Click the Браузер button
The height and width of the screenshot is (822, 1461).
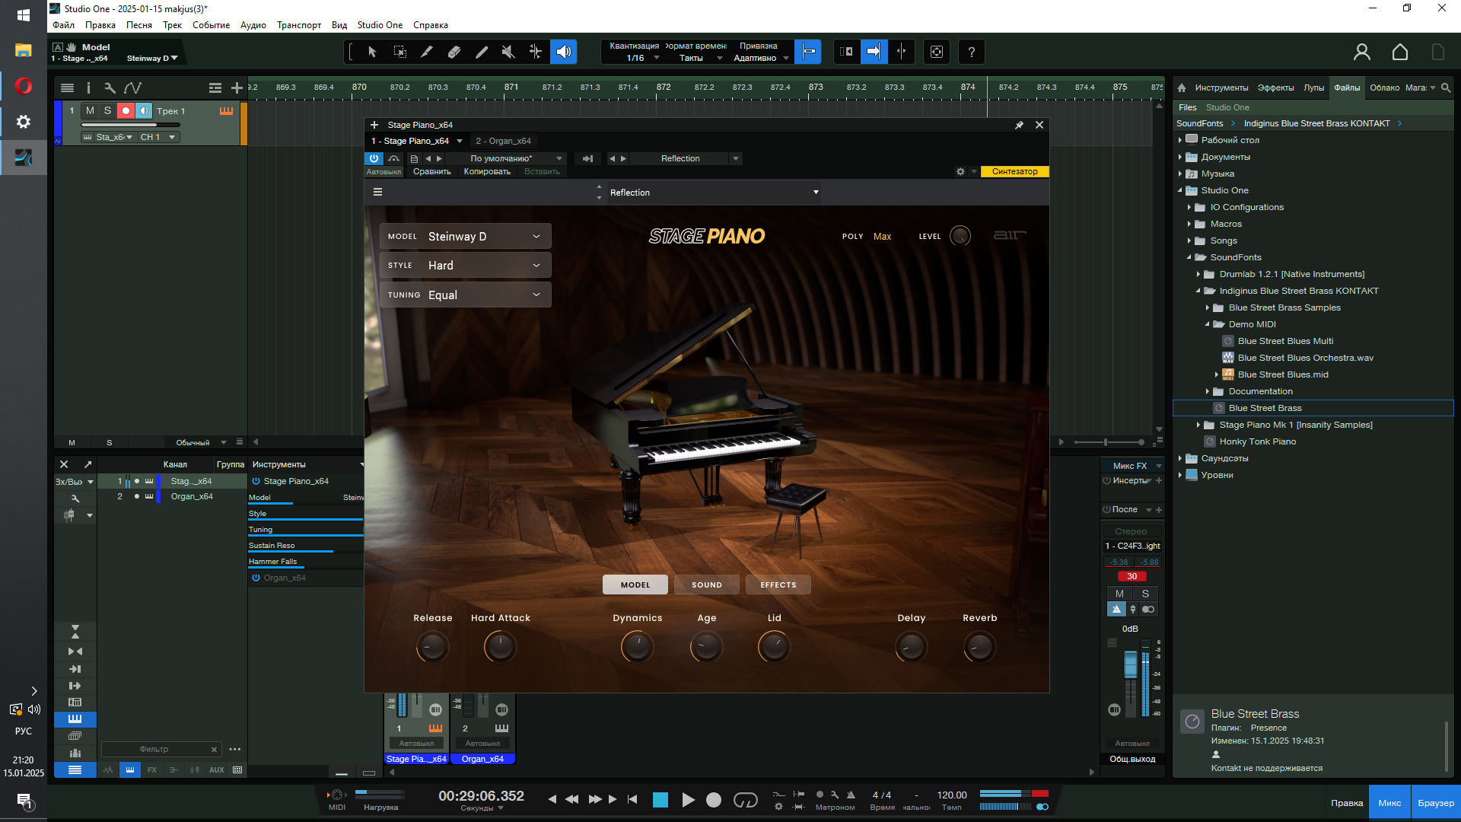(1435, 803)
